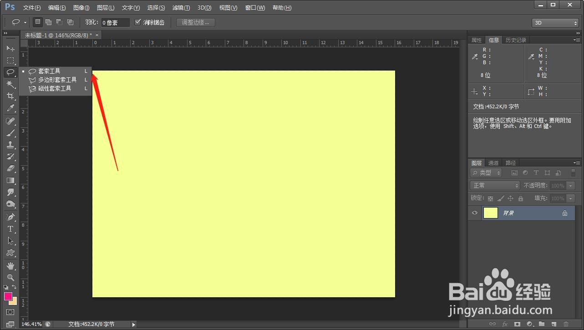The image size is (584, 330).
Task: Choose 磁性套索工具 from flyout
Action: pyautogui.click(x=55, y=88)
